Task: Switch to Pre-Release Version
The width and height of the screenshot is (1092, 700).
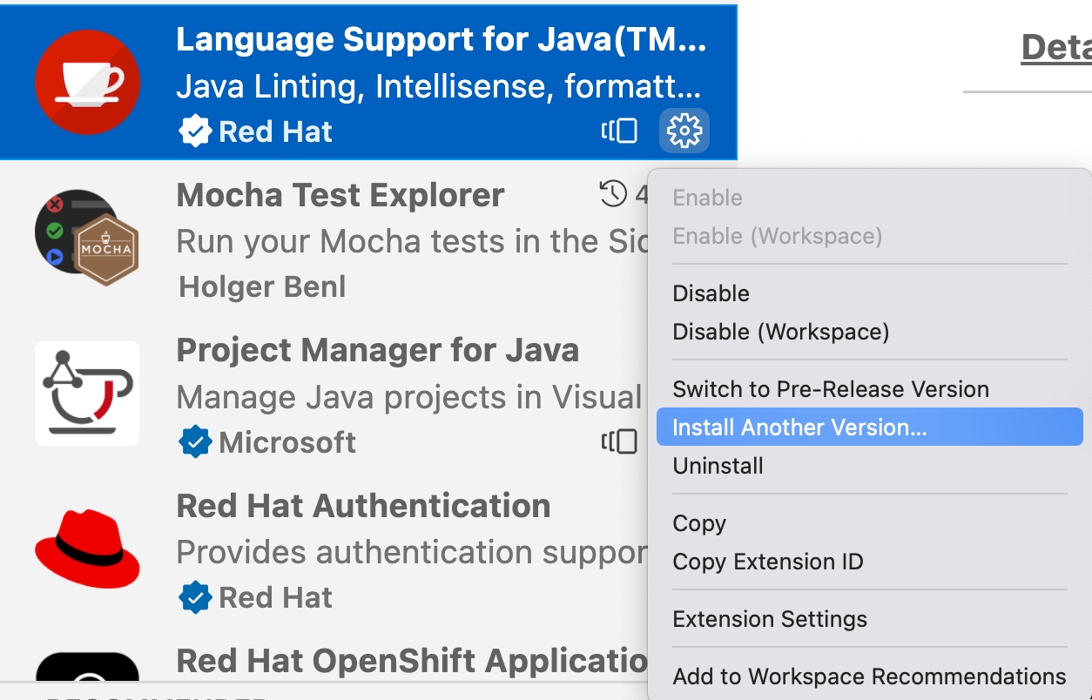Action: point(831,389)
